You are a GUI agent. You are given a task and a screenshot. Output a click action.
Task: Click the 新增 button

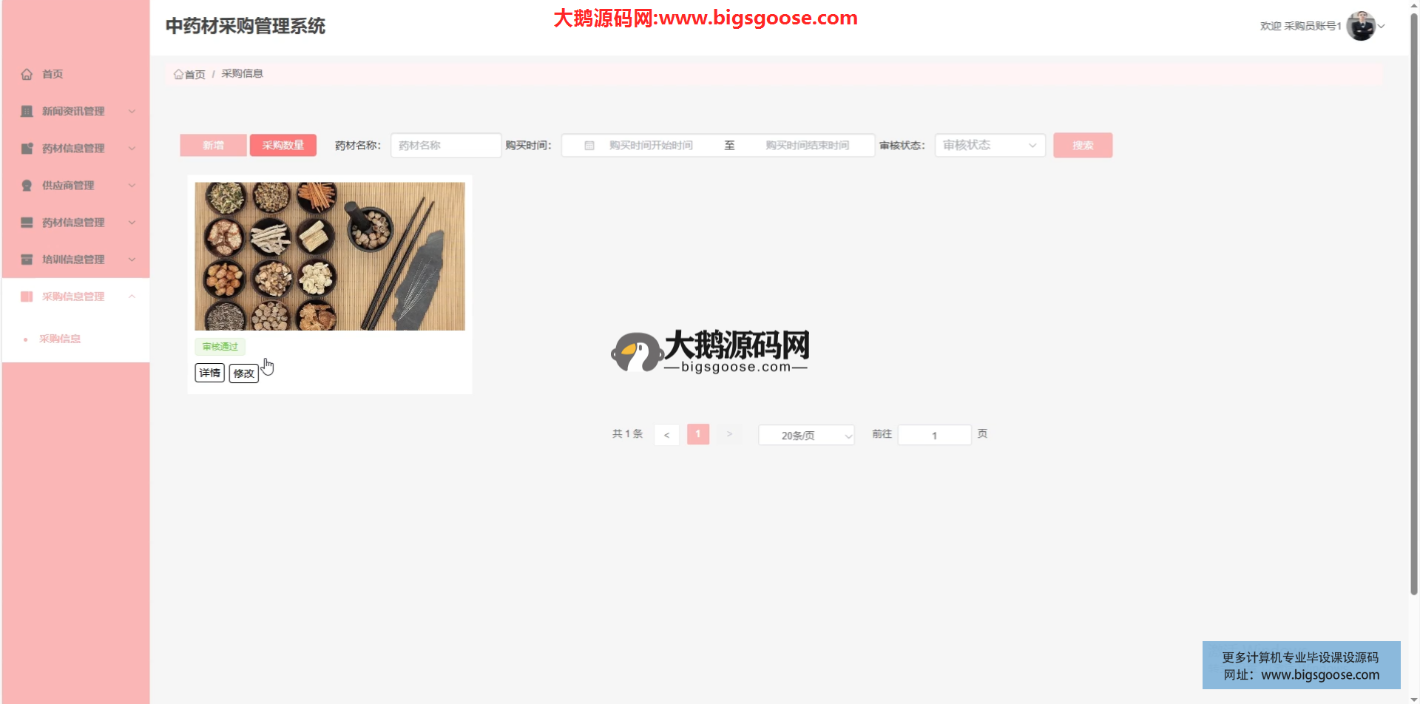pos(213,146)
